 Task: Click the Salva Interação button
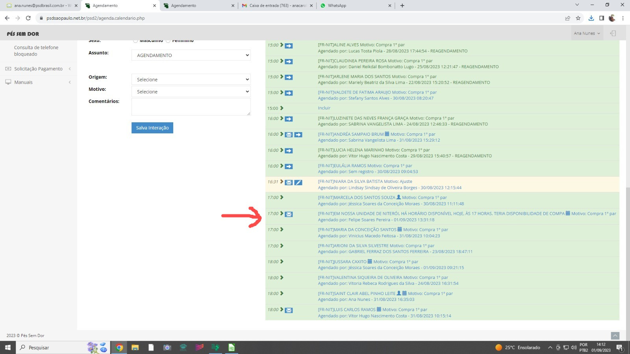click(152, 128)
